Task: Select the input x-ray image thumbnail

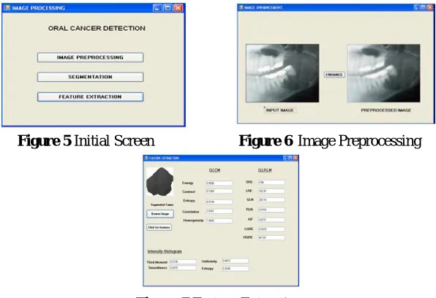Action: [282, 73]
